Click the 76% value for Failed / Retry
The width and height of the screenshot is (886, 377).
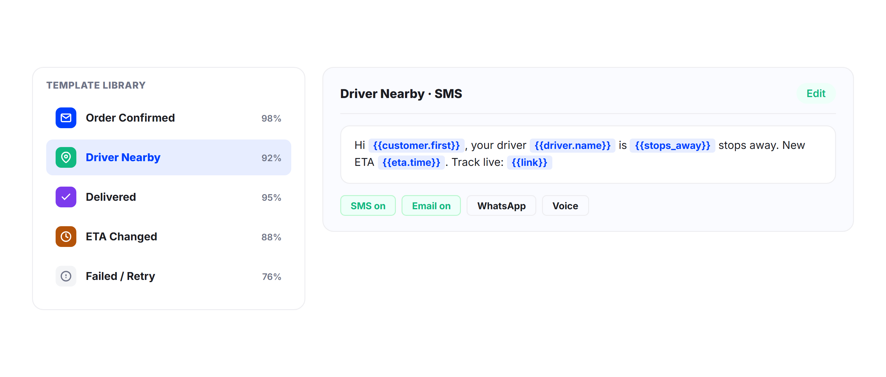click(x=271, y=276)
